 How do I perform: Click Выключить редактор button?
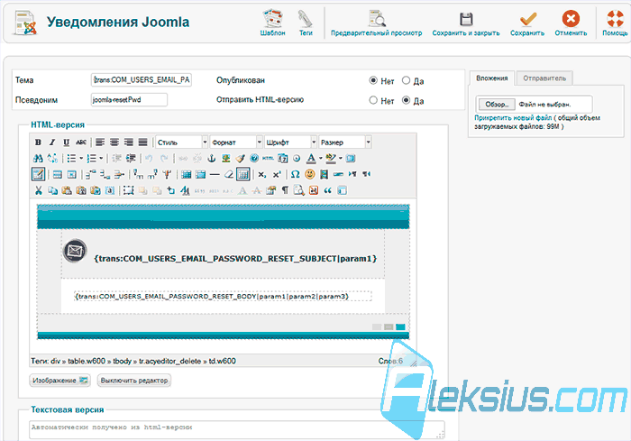(134, 381)
